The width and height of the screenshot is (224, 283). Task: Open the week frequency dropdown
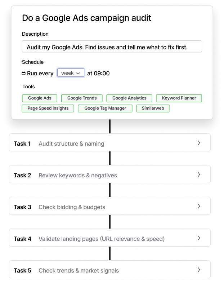(71, 73)
